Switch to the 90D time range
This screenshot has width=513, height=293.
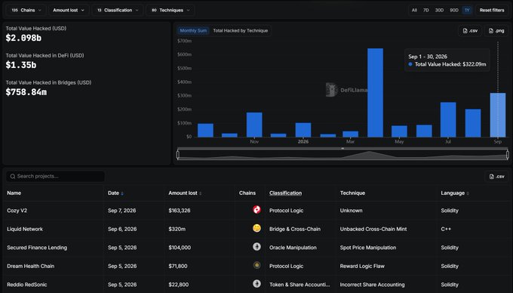point(454,10)
